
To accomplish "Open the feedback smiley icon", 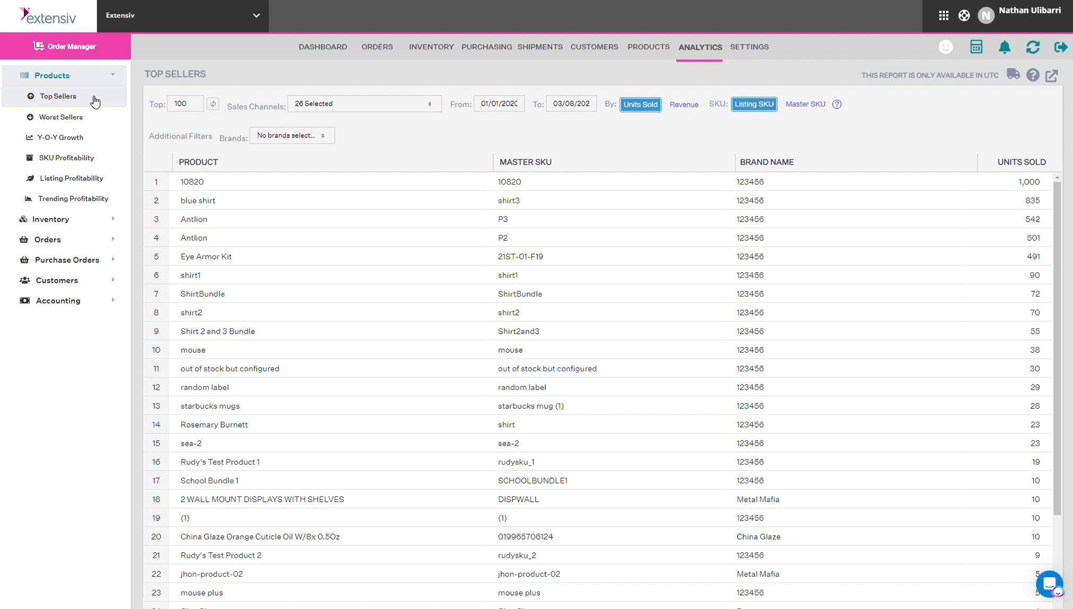I will (x=946, y=47).
